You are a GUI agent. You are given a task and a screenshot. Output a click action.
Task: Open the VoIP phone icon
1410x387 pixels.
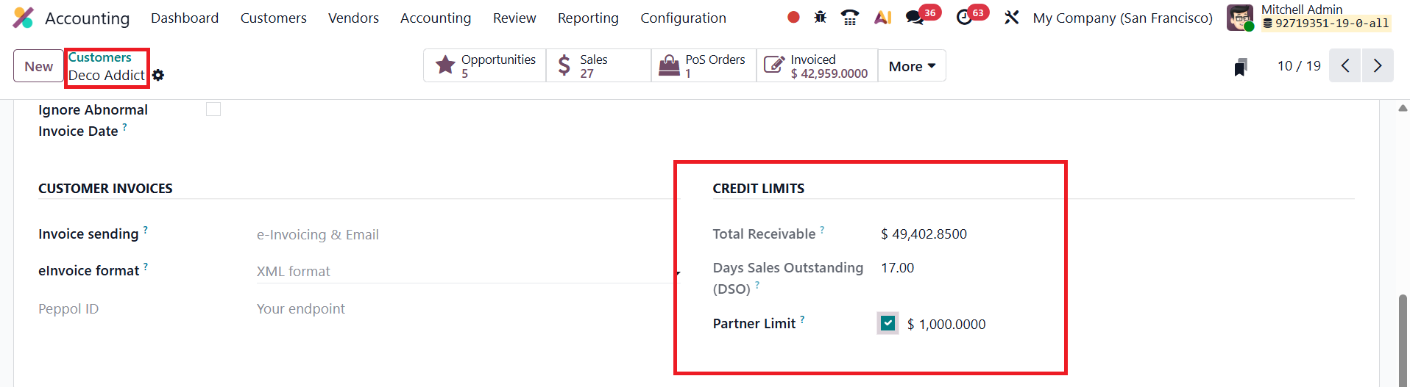click(850, 18)
